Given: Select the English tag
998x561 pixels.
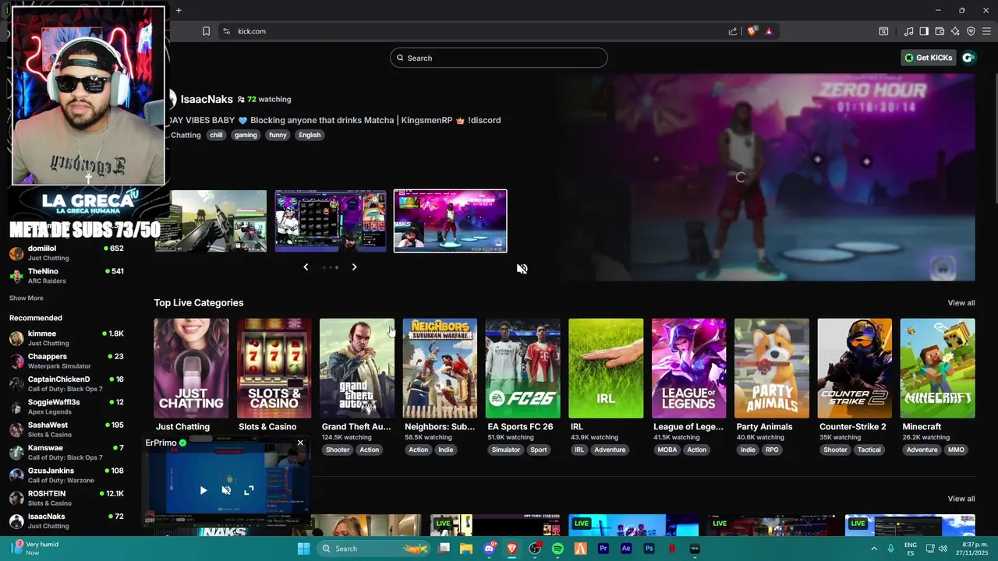Looking at the screenshot, I should pyautogui.click(x=310, y=135).
